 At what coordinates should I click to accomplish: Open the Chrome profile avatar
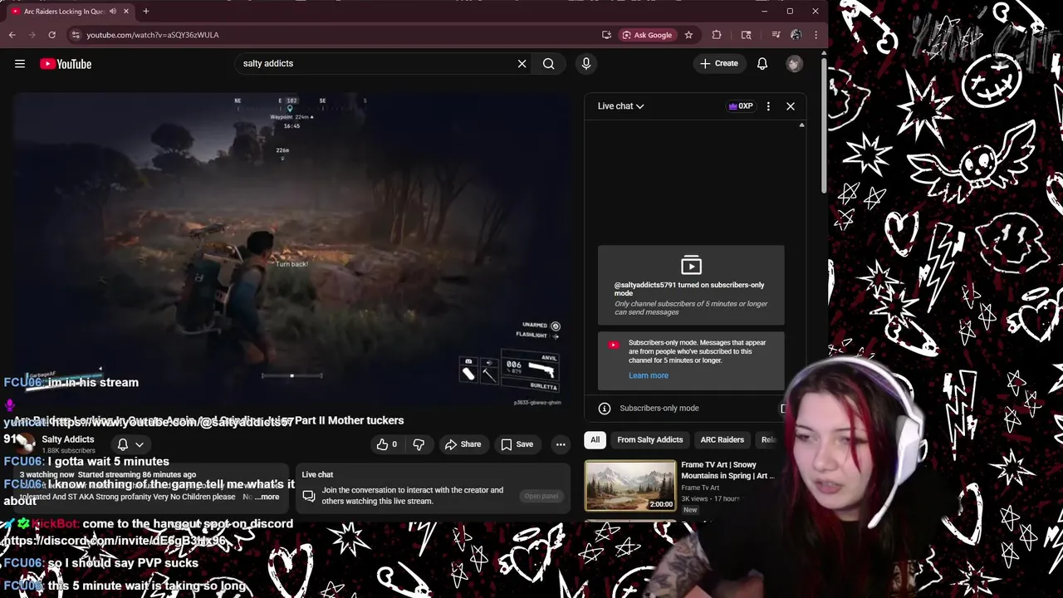point(796,35)
